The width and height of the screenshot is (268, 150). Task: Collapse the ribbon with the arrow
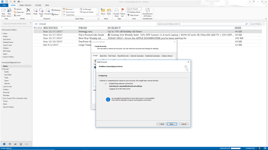coord(266,18)
